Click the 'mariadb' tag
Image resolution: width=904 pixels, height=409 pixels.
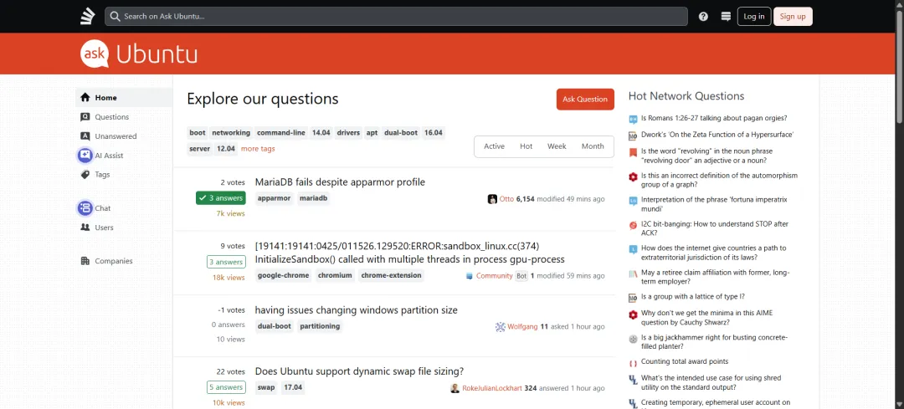tap(316, 198)
